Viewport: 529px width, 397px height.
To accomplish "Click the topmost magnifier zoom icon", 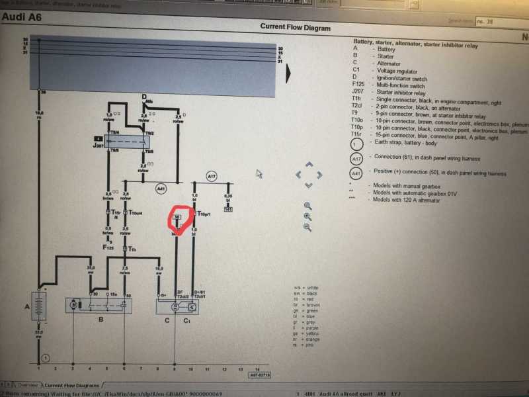I will 307,206.
